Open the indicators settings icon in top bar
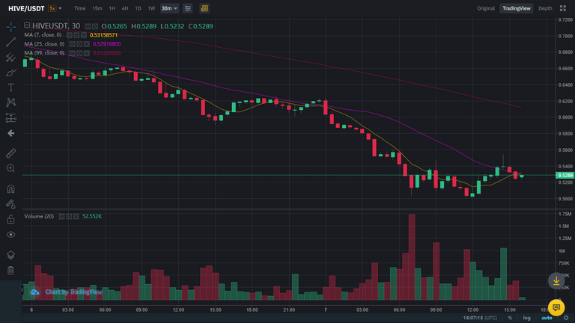The image size is (575, 323). 187,8
